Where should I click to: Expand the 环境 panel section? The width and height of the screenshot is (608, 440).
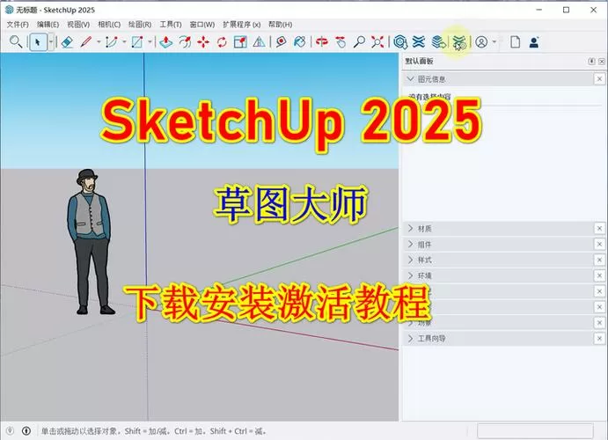click(x=410, y=275)
